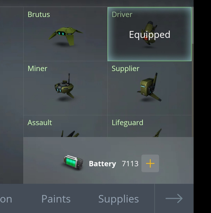Select the Supplier drone model icon
This screenshot has width=211, height=213.
pyautogui.click(x=149, y=87)
